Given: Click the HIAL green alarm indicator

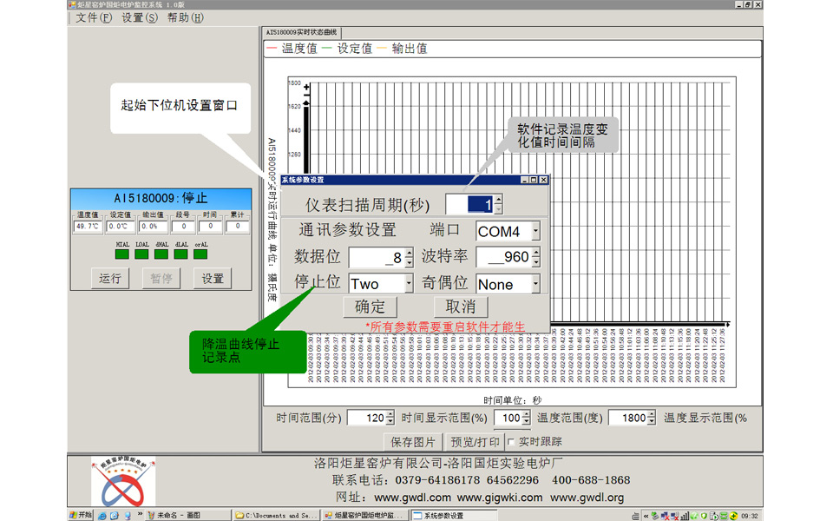Looking at the screenshot, I should tap(122, 254).
